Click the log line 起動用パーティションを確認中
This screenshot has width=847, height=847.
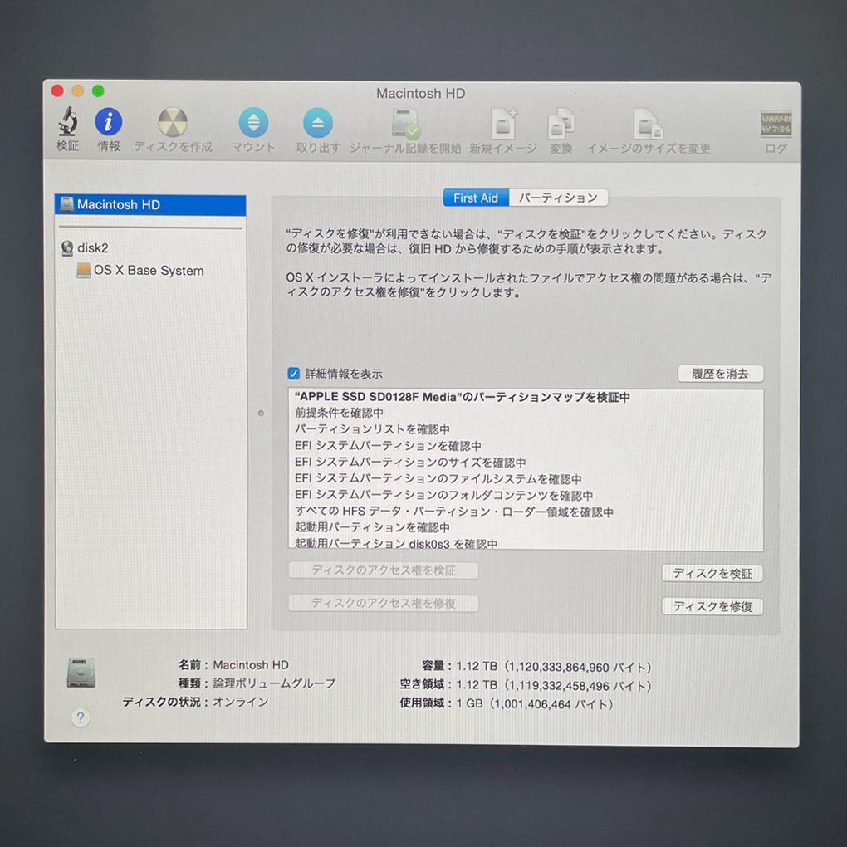point(372,527)
